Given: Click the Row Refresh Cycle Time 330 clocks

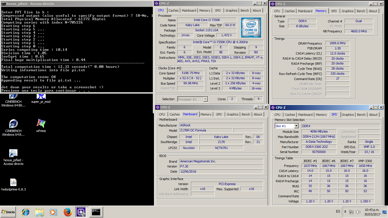Looking at the screenshot, I should pos(338,74).
